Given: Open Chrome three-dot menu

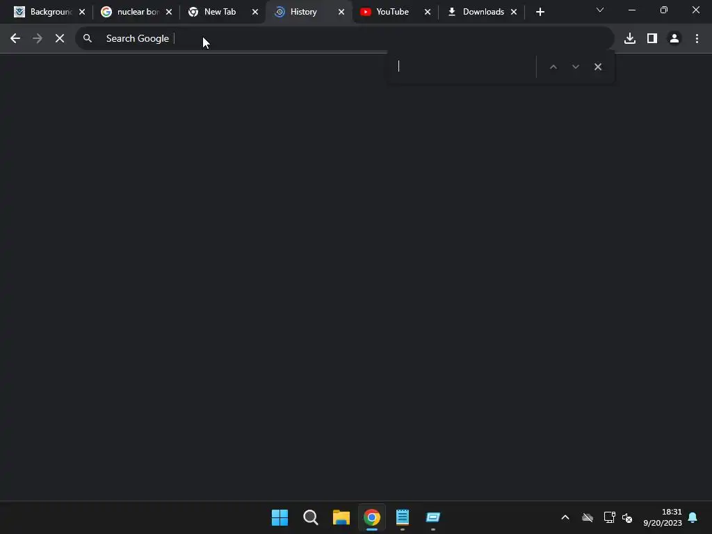Looking at the screenshot, I should coord(697,39).
